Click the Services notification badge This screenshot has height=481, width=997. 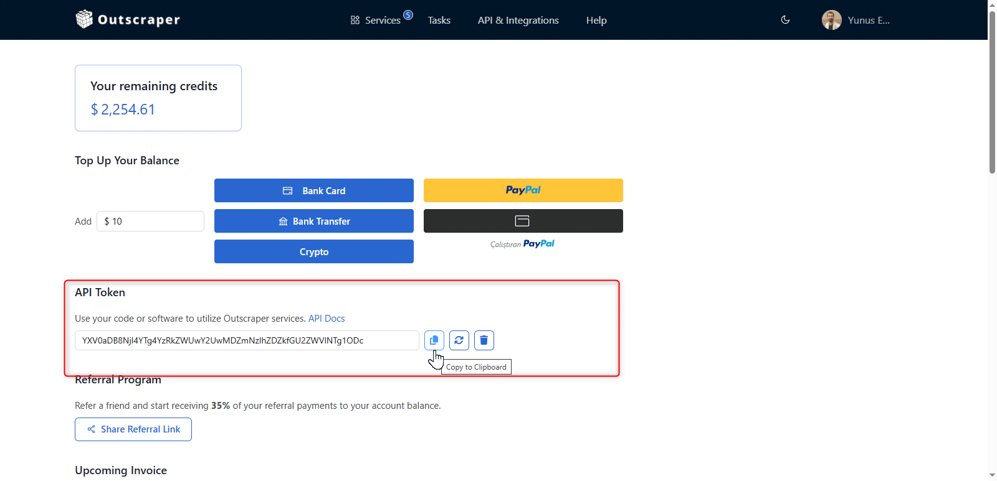pos(408,15)
